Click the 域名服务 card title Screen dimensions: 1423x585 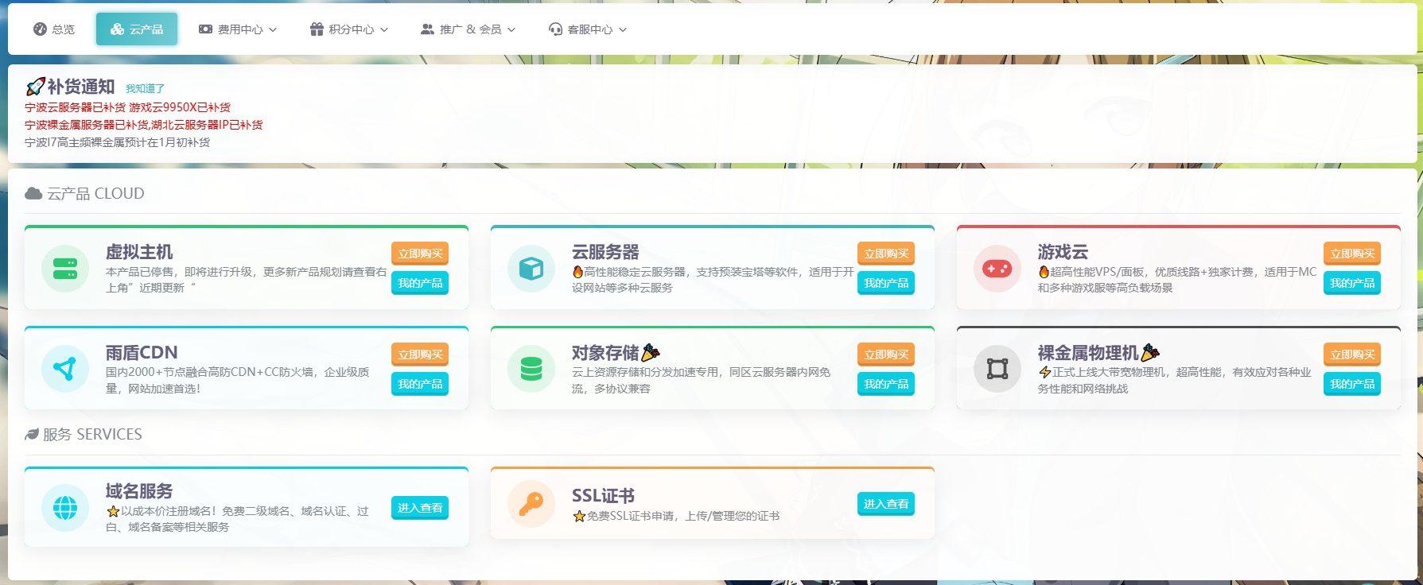click(139, 491)
